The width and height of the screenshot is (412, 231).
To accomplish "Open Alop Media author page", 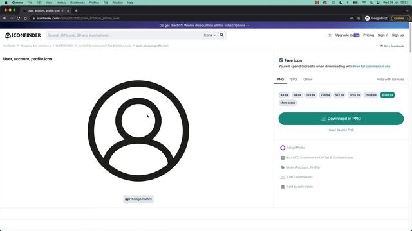I will pos(296,148).
